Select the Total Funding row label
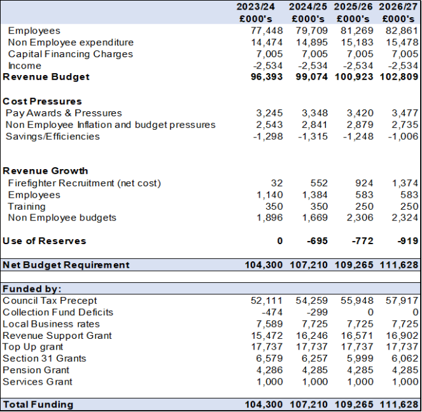The width and height of the screenshot is (422, 412). pyautogui.click(x=38, y=404)
